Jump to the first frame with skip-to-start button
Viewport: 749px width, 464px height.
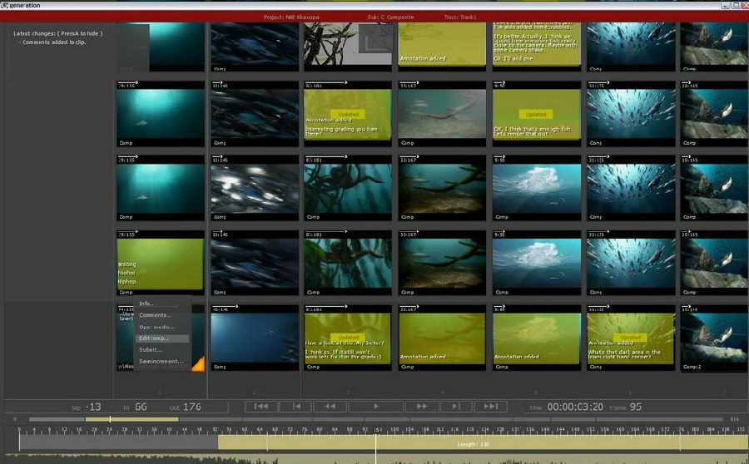tap(261, 407)
